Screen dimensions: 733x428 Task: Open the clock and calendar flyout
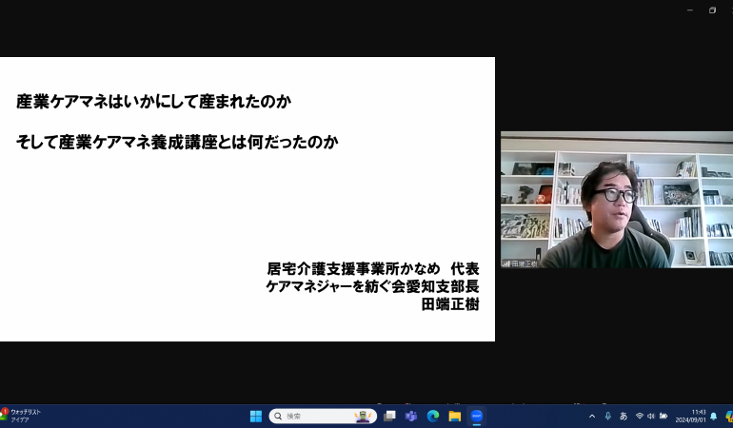pos(691,417)
